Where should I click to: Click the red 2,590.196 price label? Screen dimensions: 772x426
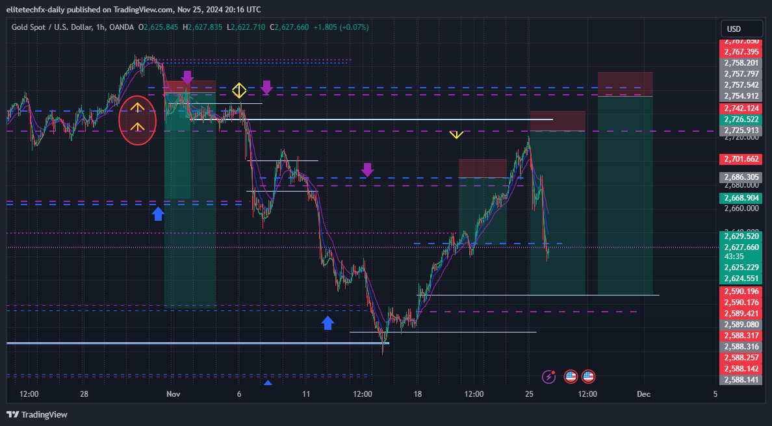[741, 291]
